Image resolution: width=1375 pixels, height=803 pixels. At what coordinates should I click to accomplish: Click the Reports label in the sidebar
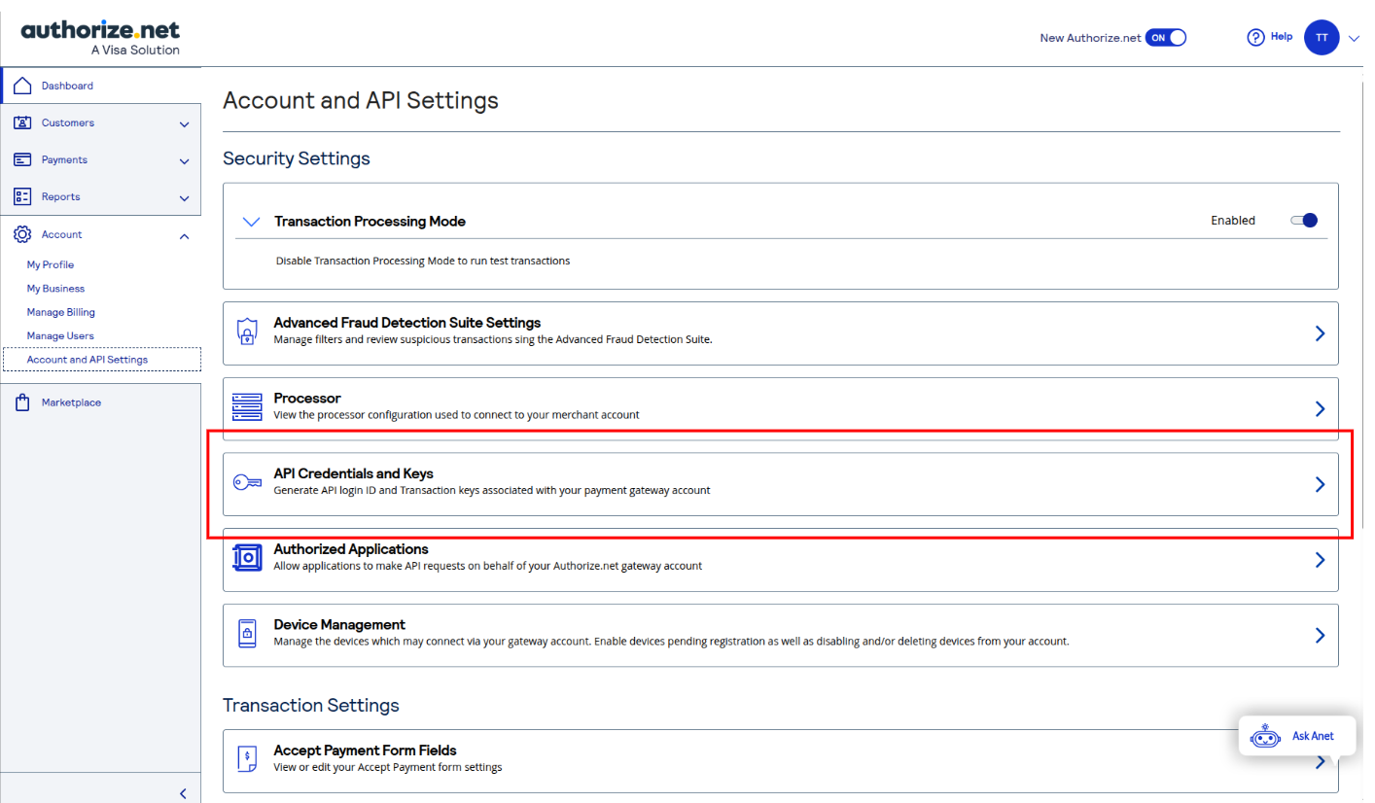pyautogui.click(x=60, y=196)
